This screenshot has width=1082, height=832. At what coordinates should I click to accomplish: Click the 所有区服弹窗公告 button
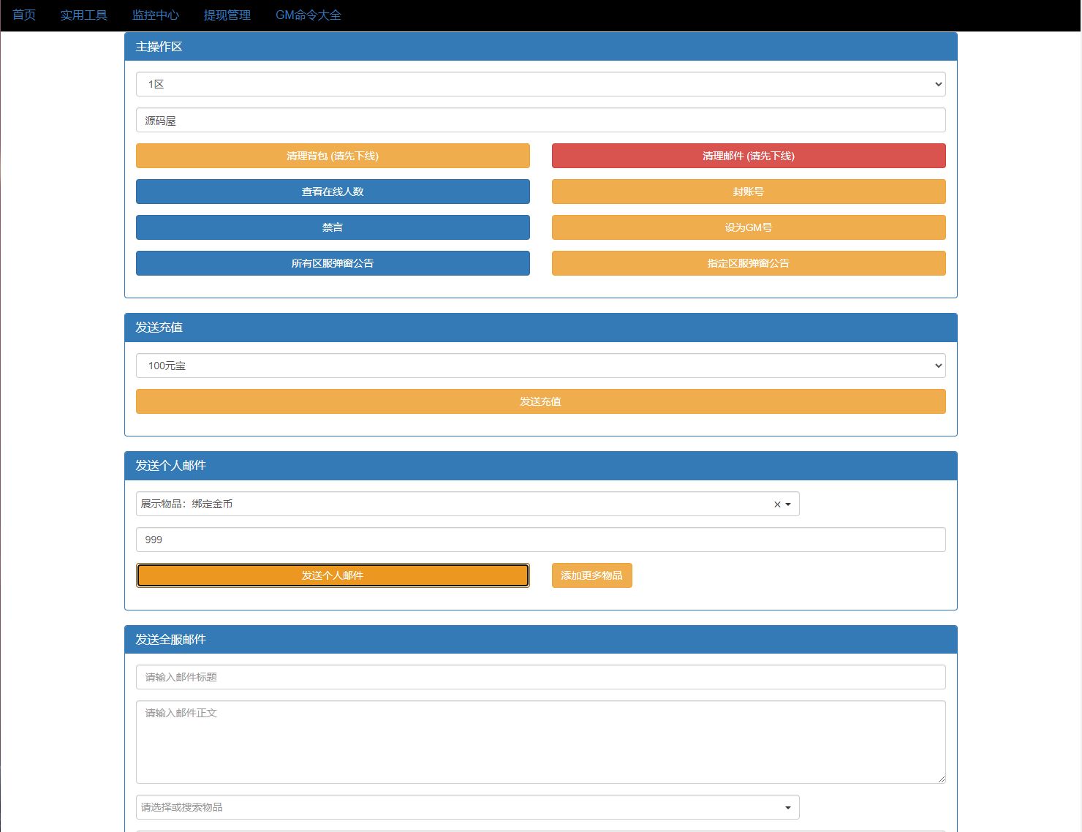333,263
